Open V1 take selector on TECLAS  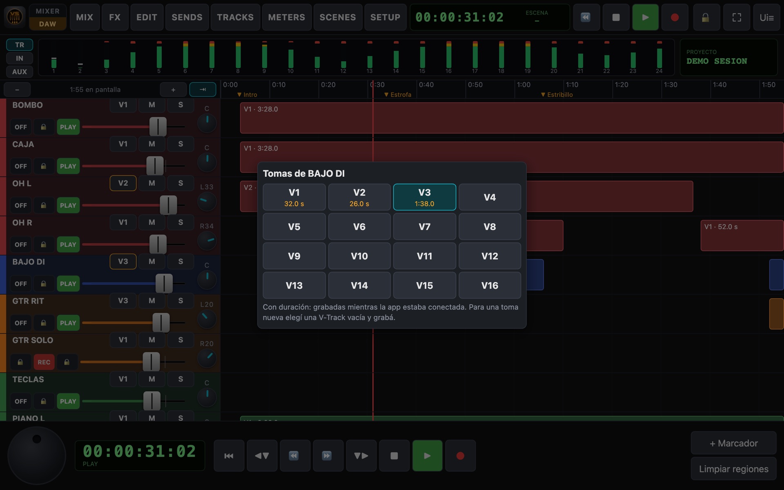tap(123, 379)
